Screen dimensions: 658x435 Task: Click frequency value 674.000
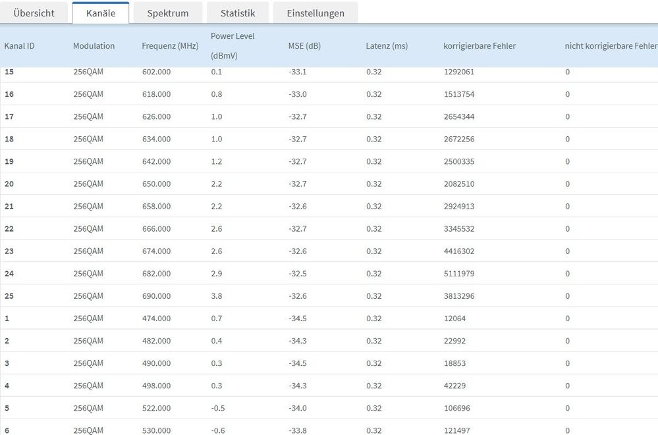(x=156, y=251)
